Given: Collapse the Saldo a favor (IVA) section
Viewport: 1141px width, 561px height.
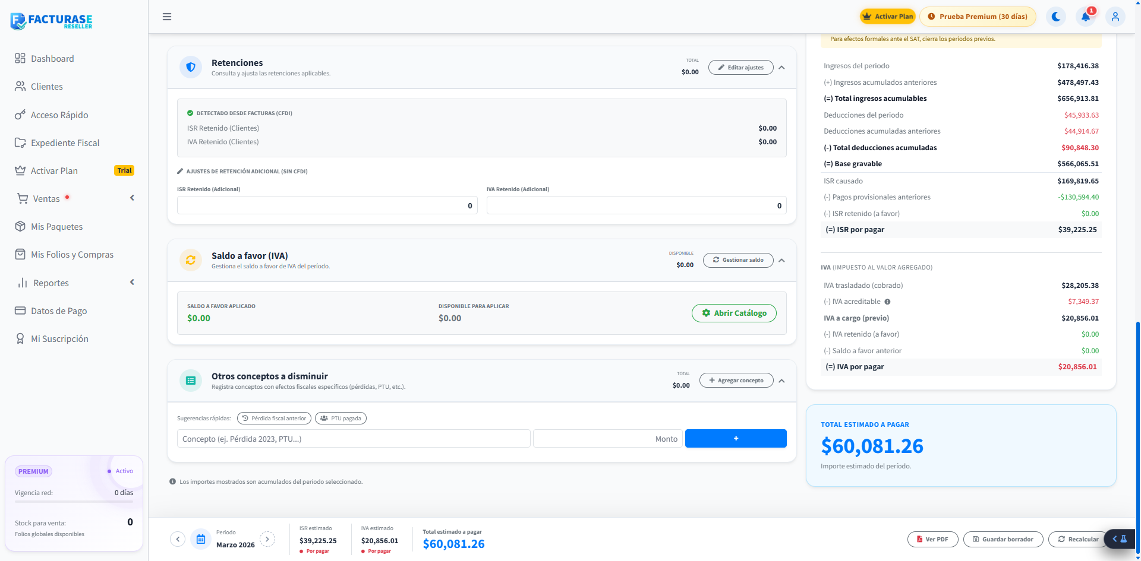Looking at the screenshot, I should pos(781,261).
